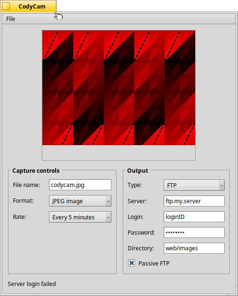Click the File name field with codycam.jpg

click(x=80, y=185)
